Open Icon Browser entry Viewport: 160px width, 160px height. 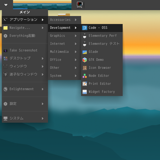click(102, 68)
